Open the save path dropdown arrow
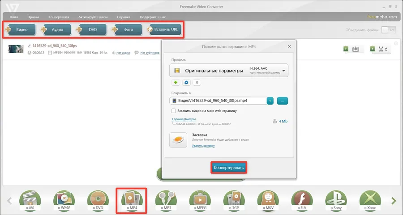Screen dimensions: 403x215 click(270, 101)
